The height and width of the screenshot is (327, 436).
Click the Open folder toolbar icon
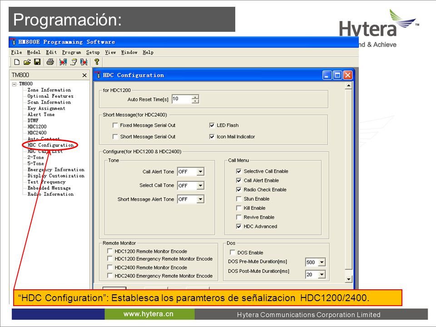(27, 62)
